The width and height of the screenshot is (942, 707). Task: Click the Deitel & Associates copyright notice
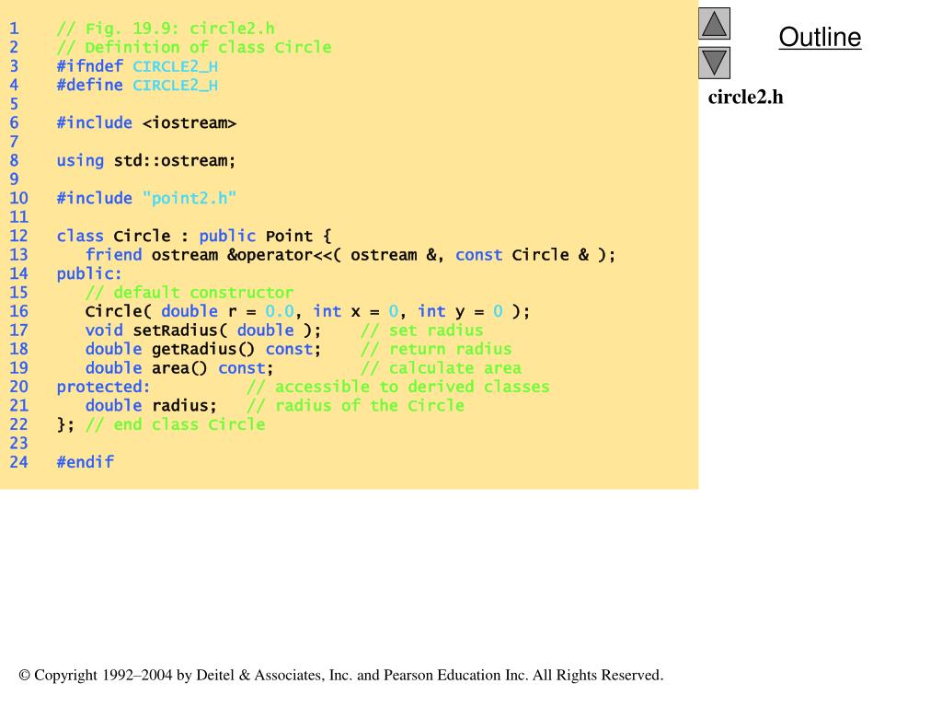click(341, 675)
